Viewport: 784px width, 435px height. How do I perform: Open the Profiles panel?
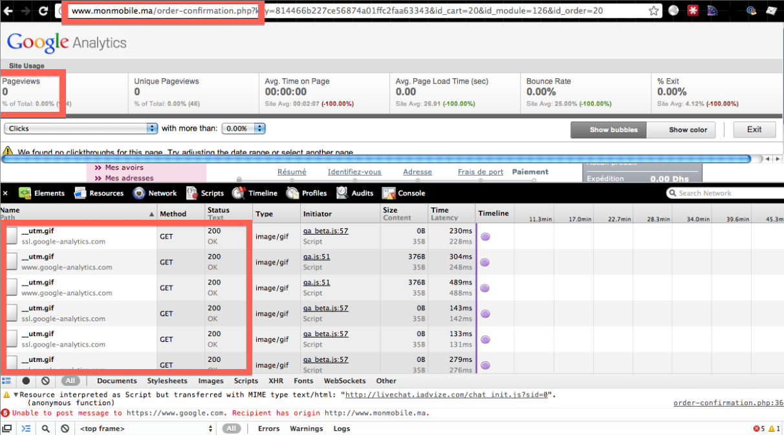[x=307, y=193]
